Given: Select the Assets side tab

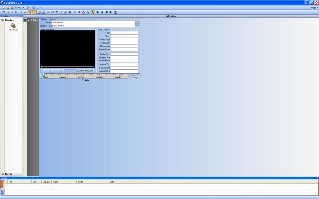Looking at the screenshot, I should coord(2,184).
